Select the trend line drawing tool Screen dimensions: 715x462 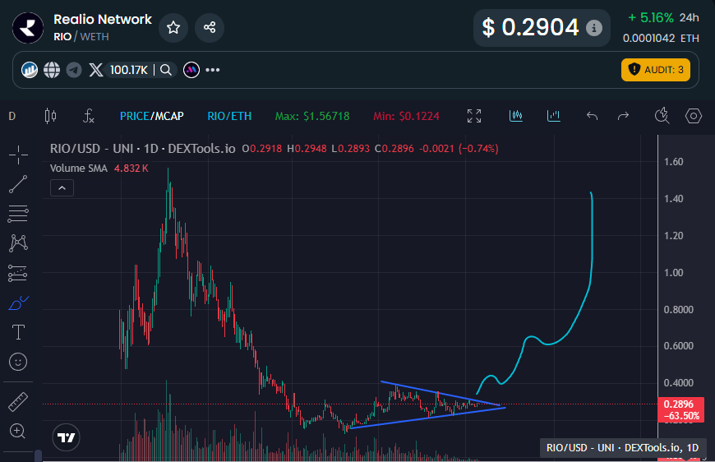(18, 184)
